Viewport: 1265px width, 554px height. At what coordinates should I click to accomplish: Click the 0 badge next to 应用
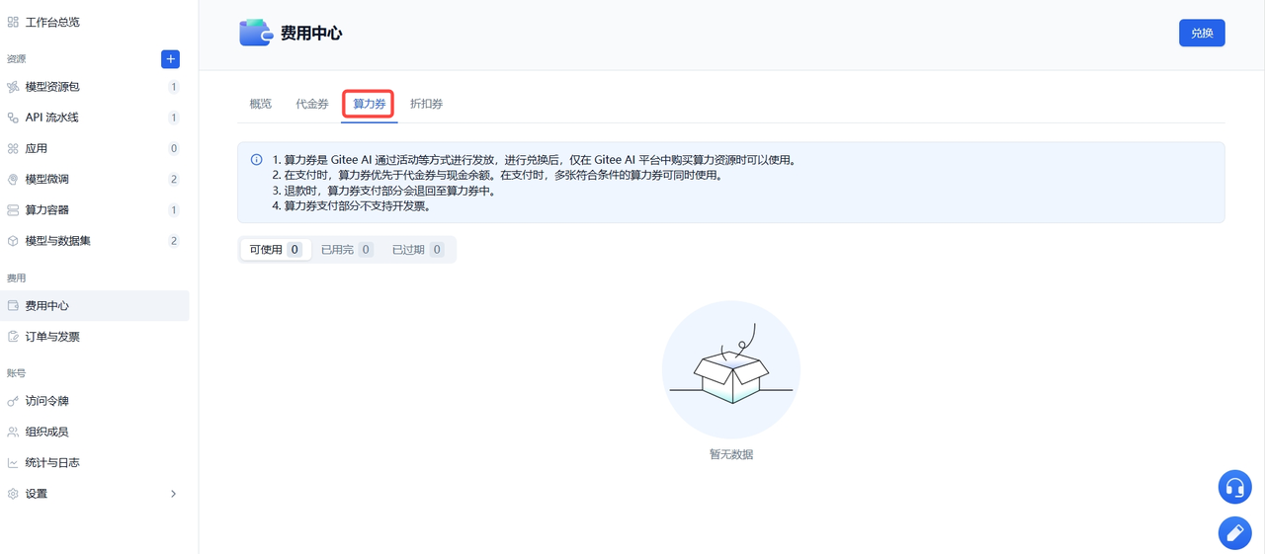click(174, 148)
